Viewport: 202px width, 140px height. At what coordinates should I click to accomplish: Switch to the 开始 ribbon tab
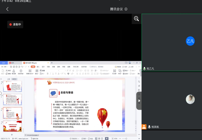tap(33, 67)
